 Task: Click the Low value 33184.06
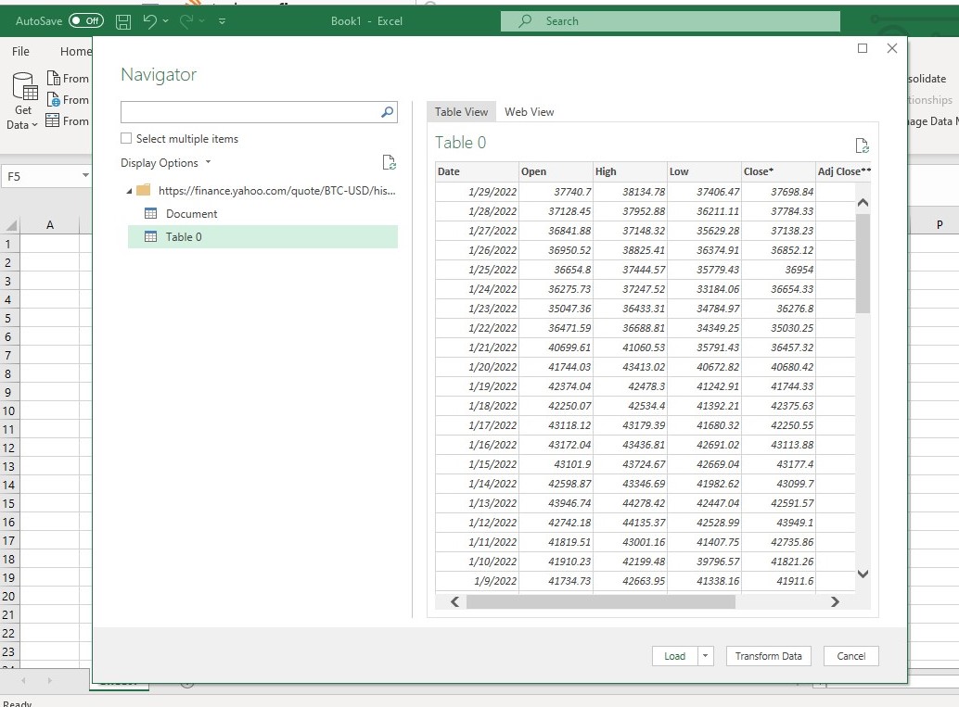tap(703, 289)
